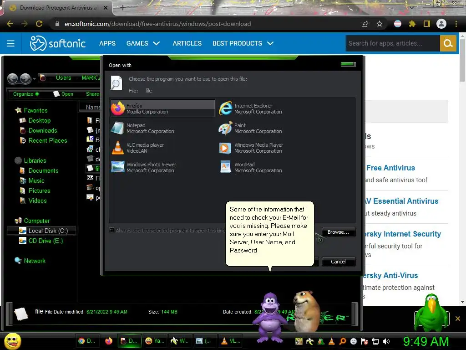Select Paint as the opening program
The height and width of the screenshot is (350, 466).
coord(251,128)
